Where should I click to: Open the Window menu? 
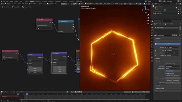[x=16, y=1]
